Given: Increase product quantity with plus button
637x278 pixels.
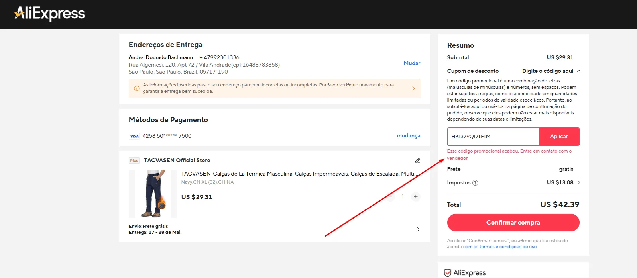Looking at the screenshot, I should (x=416, y=196).
